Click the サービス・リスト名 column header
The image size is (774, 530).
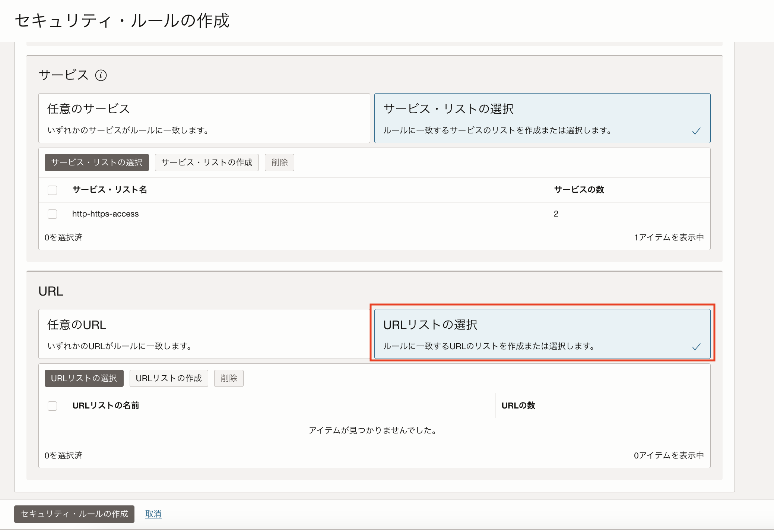tap(110, 190)
